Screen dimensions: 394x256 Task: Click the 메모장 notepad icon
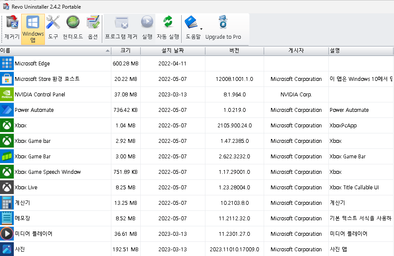[x=7, y=219]
